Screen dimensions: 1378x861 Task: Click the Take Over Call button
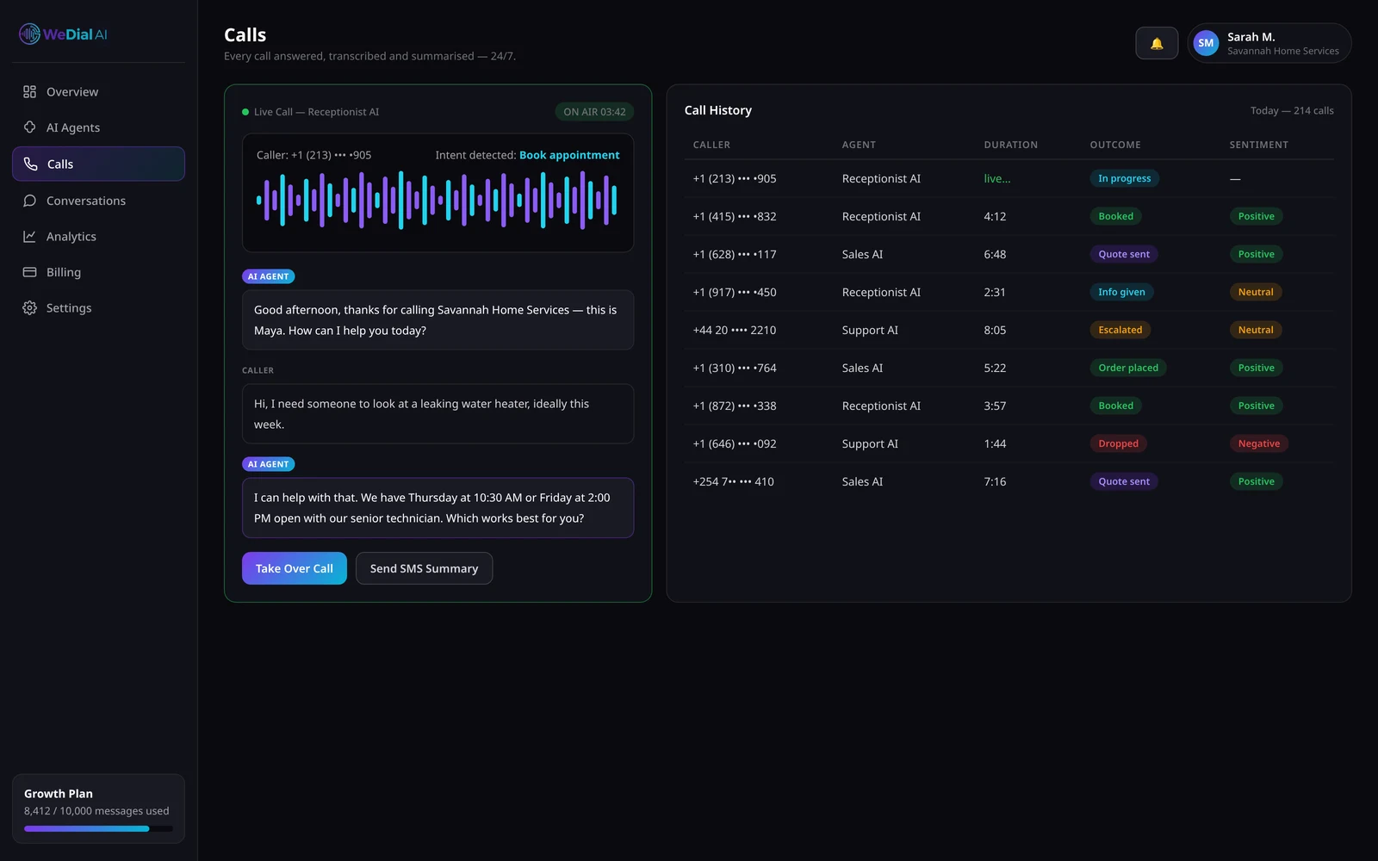click(x=295, y=568)
